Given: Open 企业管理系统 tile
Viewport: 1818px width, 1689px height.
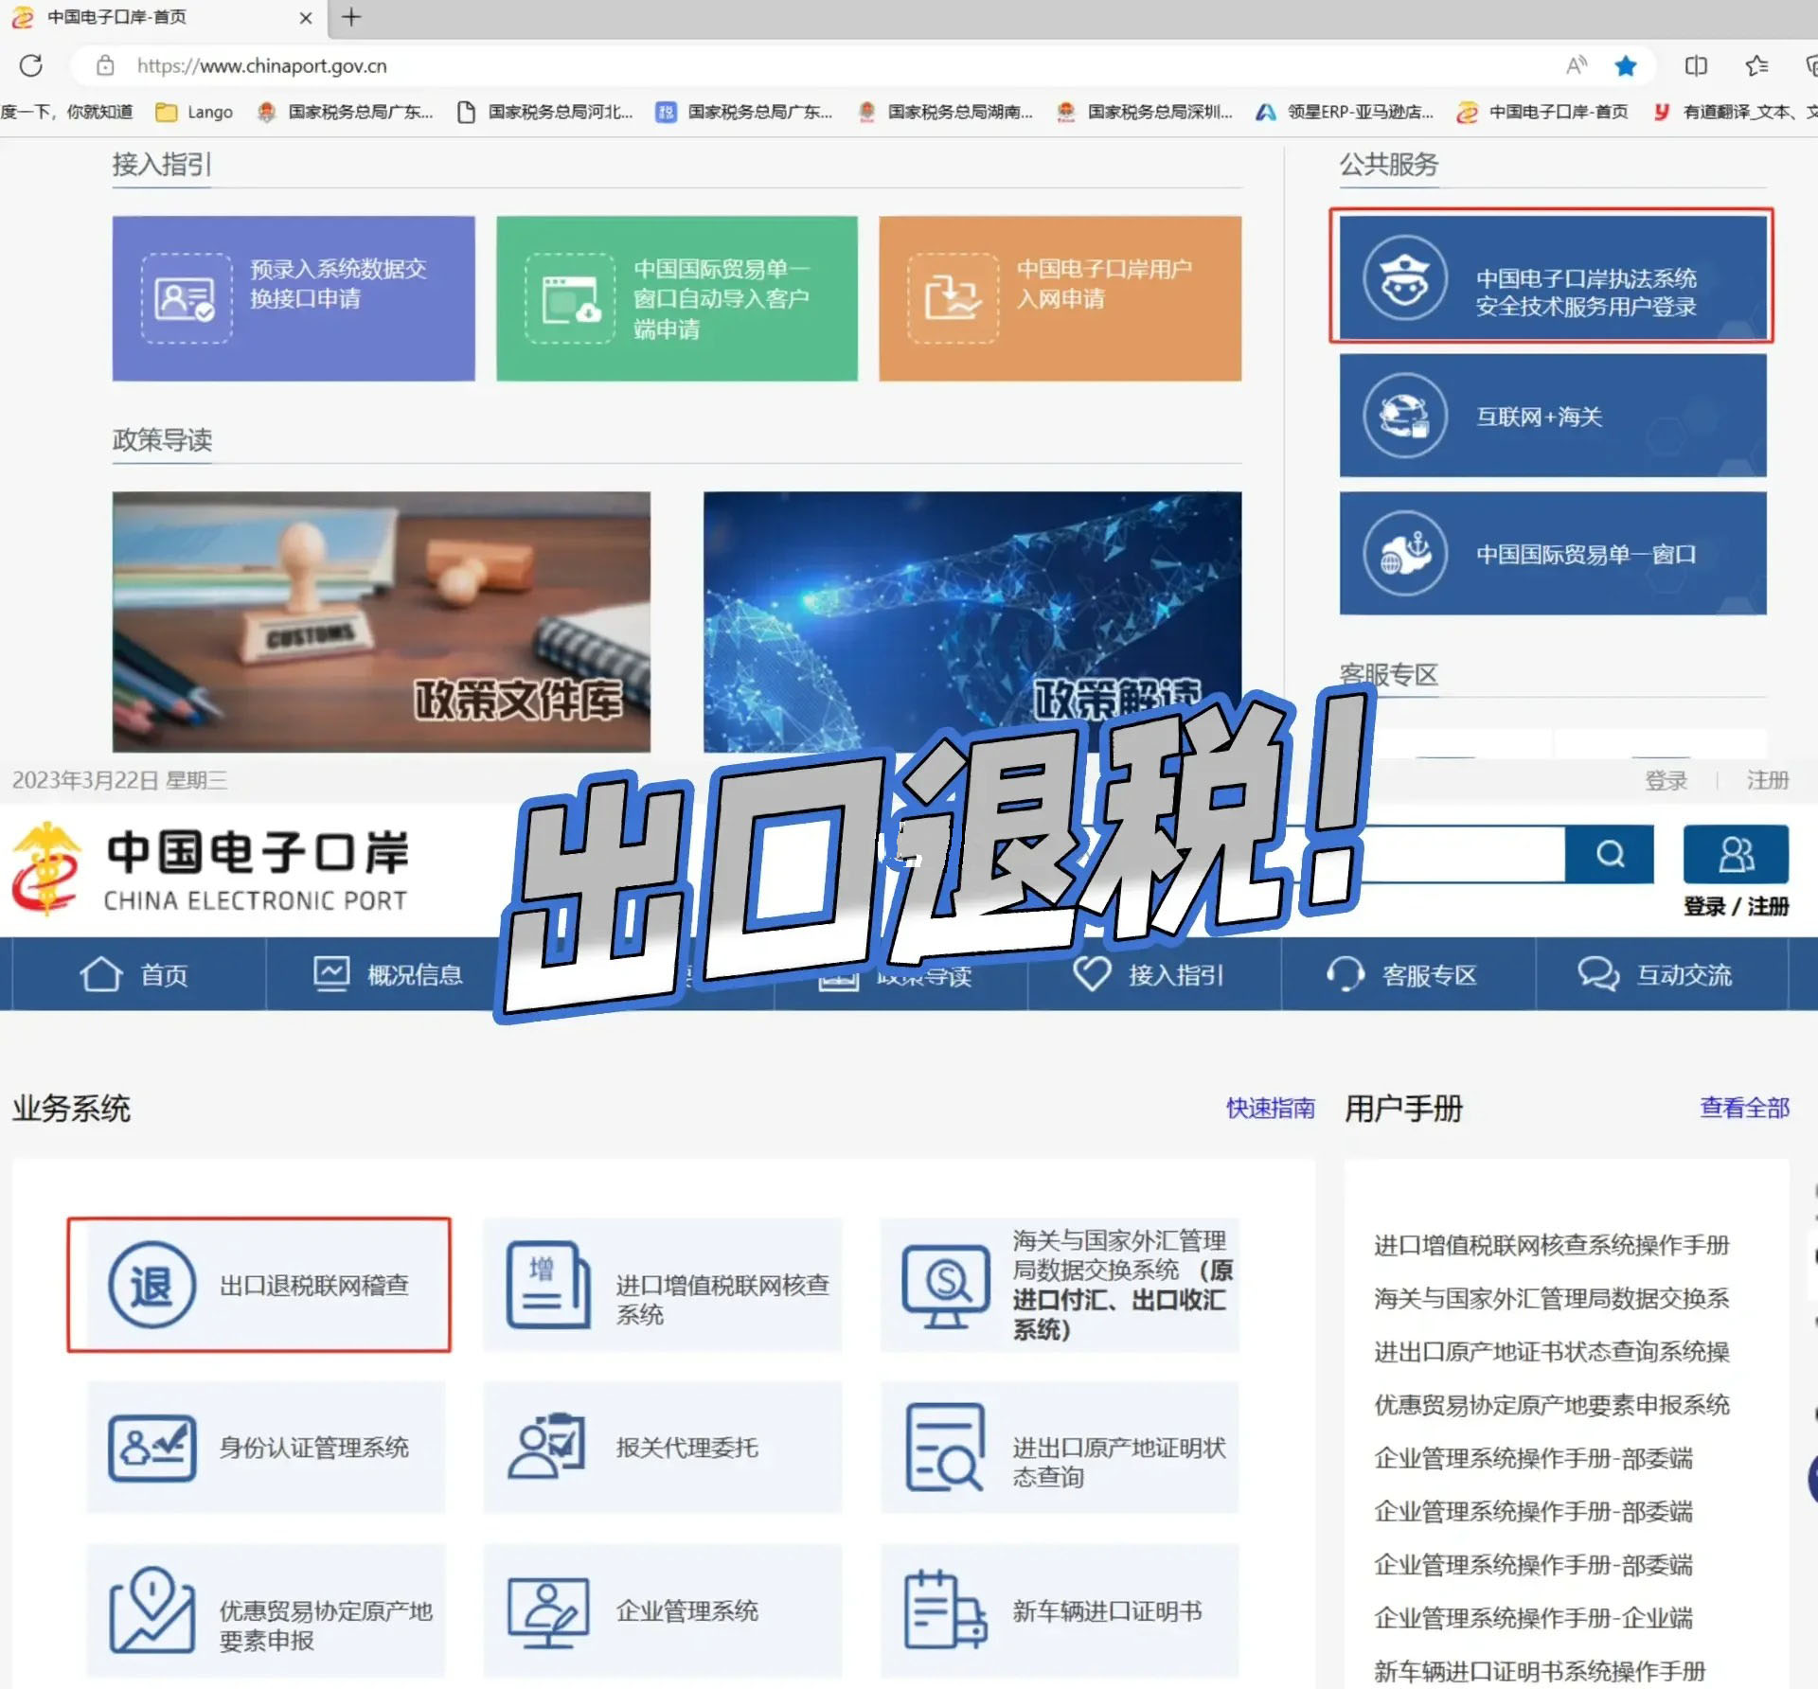Looking at the screenshot, I should [x=662, y=1609].
